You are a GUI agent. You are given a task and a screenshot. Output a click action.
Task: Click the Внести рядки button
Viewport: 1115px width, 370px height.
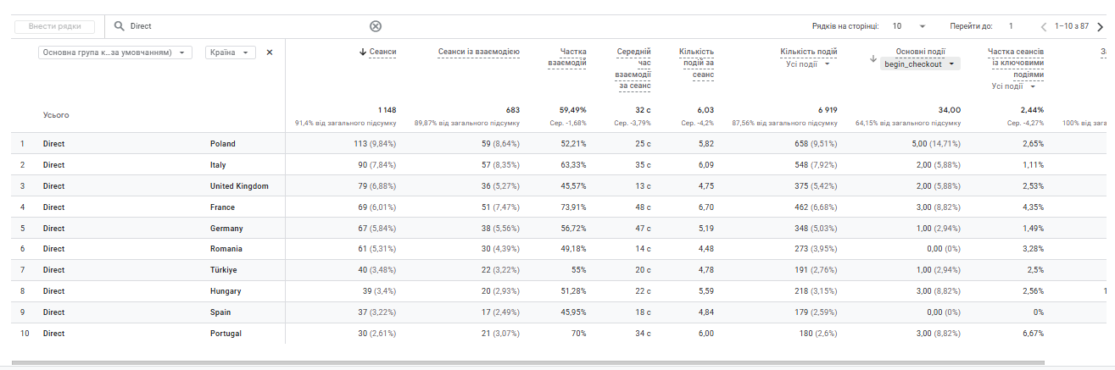point(54,26)
